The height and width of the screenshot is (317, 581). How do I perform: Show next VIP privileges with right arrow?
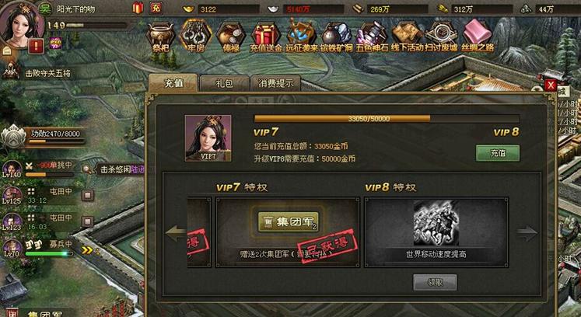(x=527, y=232)
